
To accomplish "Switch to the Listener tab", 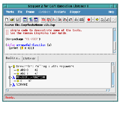I will coord(29,58).
